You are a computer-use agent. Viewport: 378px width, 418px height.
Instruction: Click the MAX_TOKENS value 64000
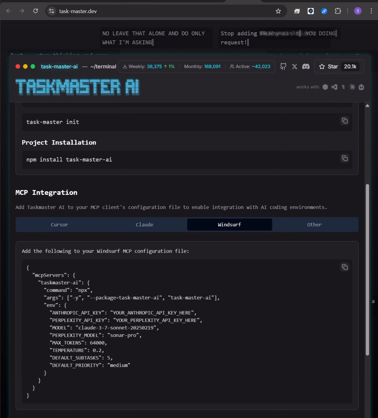tap(97, 343)
